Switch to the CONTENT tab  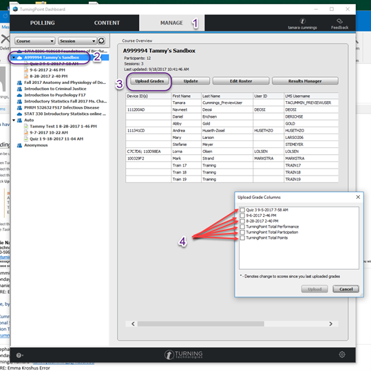[107, 23]
